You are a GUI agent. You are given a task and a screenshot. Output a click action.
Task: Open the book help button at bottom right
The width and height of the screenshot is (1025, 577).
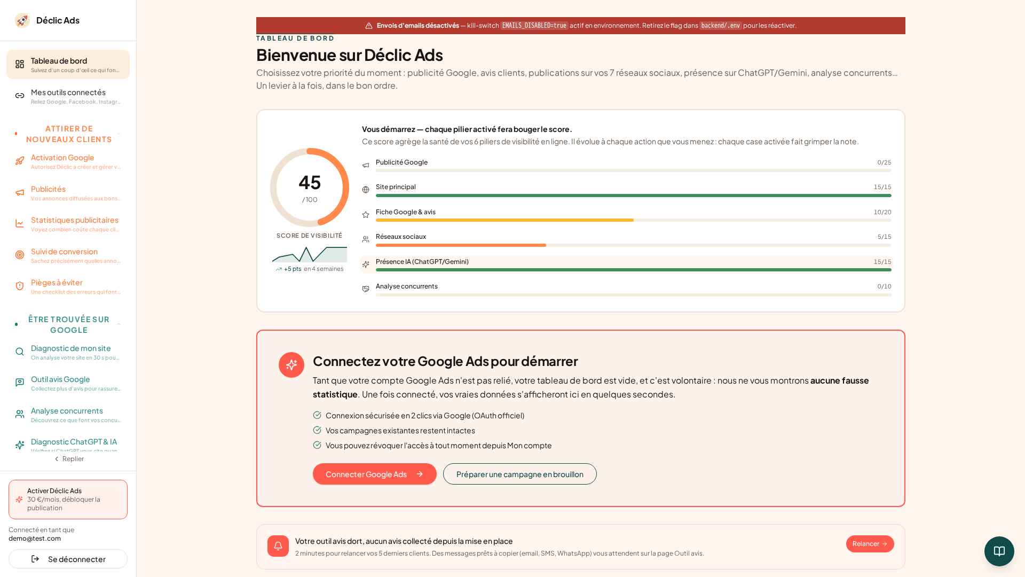click(x=999, y=551)
